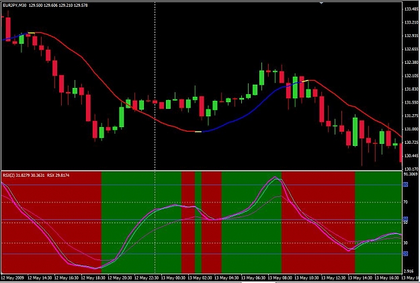
Task: Click the 13 May 14:30 time label
Action: pyautogui.click(x=360, y=278)
